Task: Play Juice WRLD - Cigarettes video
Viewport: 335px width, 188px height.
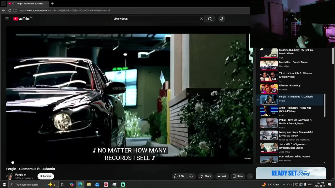Action: click(x=291, y=148)
